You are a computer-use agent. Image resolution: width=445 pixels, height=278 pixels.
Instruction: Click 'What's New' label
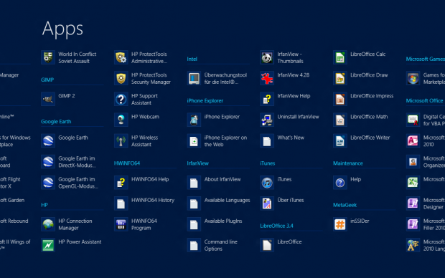(291, 138)
